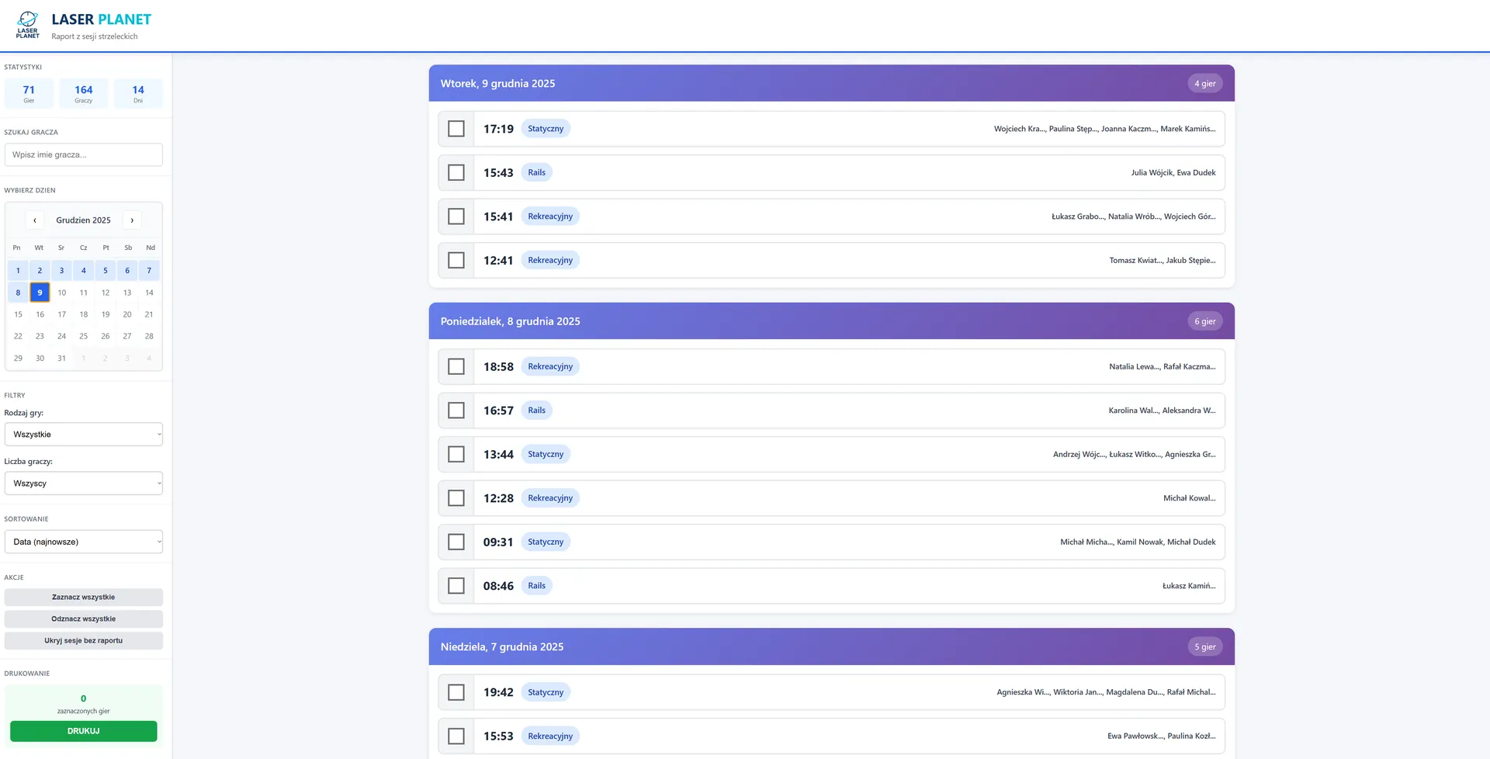
Task: Check the 15:41 Rekreacyjny game box
Action: [x=456, y=217]
